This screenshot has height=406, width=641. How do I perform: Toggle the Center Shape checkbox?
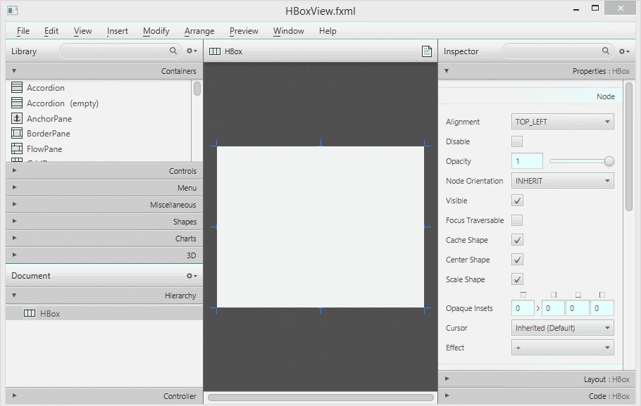click(517, 260)
